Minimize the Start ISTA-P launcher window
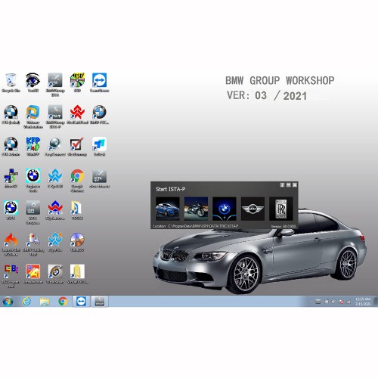The width and height of the screenshot is (378, 378). [x=289, y=185]
